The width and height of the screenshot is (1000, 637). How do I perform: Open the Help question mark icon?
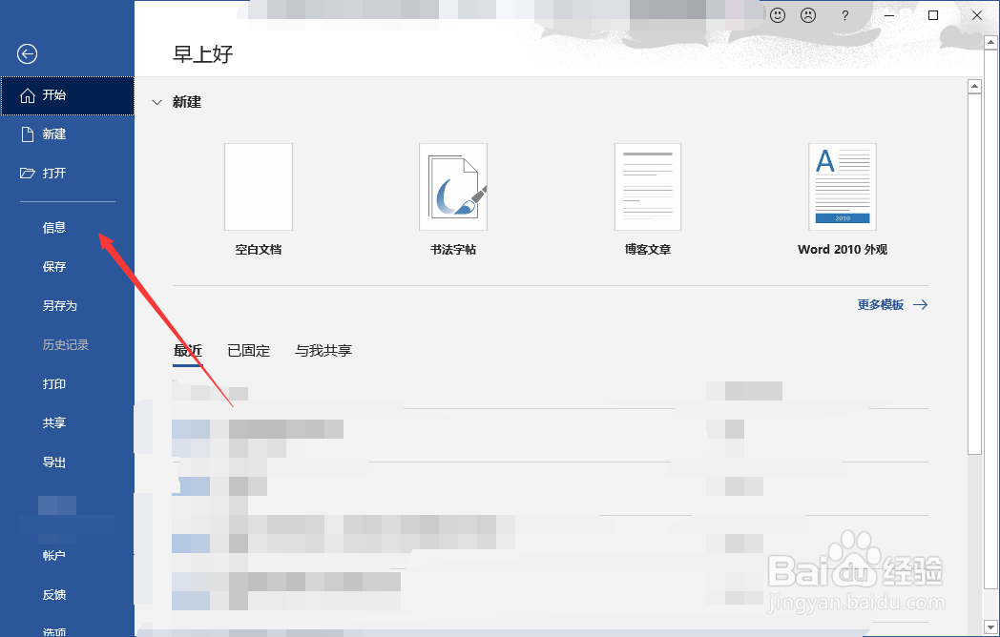point(846,14)
